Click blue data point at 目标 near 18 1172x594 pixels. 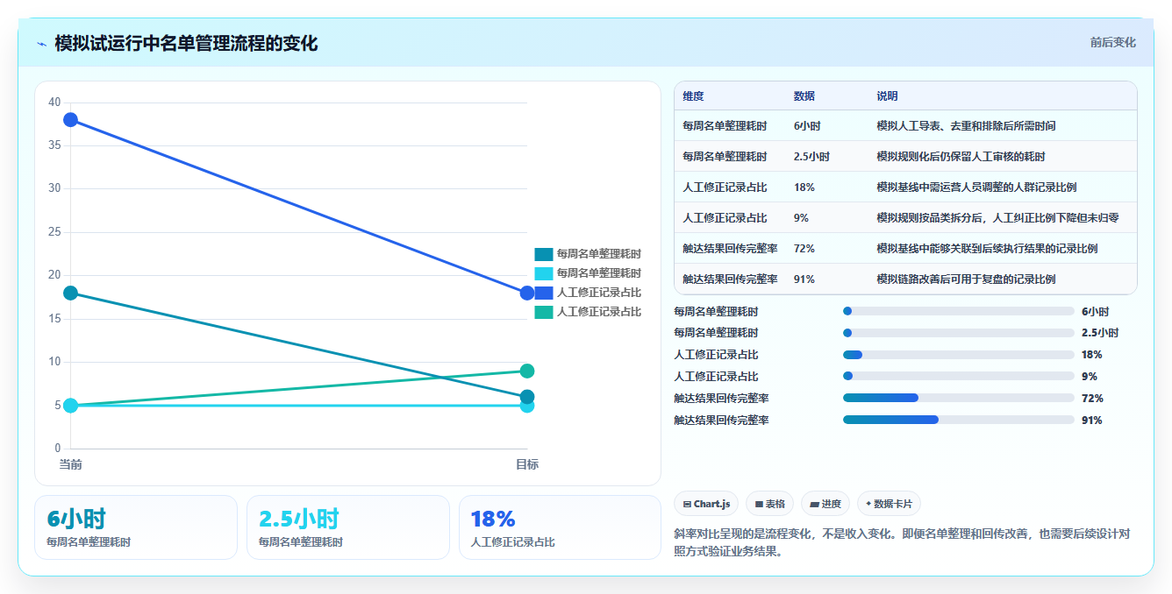[x=527, y=293]
